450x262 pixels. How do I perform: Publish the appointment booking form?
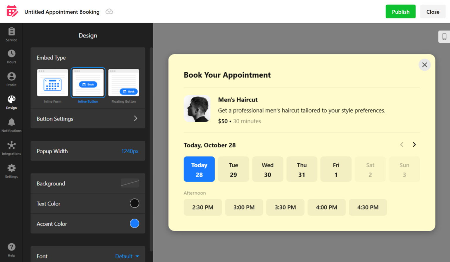[400, 11]
